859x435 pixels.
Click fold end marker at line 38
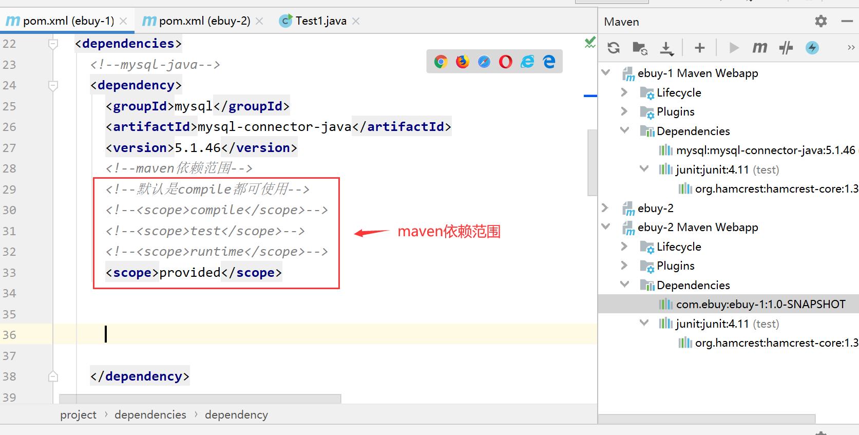point(53,376)
